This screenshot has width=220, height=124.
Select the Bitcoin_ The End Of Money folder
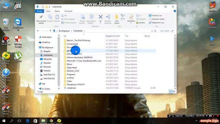click(x=78, y=41)
